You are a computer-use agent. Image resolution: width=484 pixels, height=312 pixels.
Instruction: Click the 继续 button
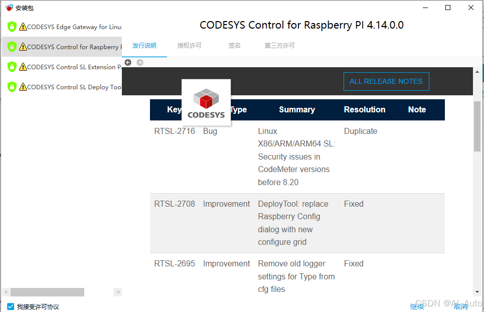(x=417, y=306)
